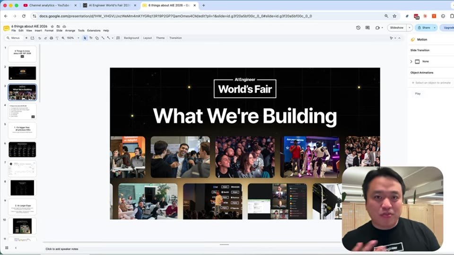The width and height of the screenshot is (454, 255).
Task: Click the Menus search field
Action: [x=14, y=38]
